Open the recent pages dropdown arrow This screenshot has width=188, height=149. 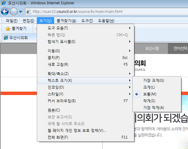[x=21, y=12]
